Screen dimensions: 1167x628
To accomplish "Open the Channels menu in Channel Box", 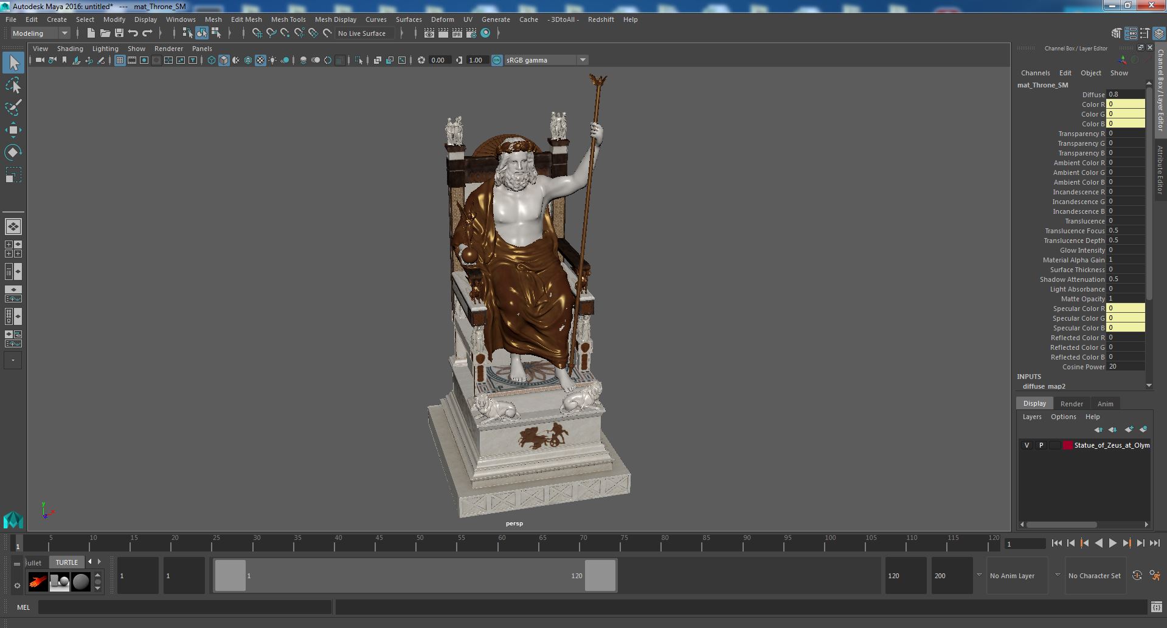I will pyautogui.click(x=1035, y=73).
